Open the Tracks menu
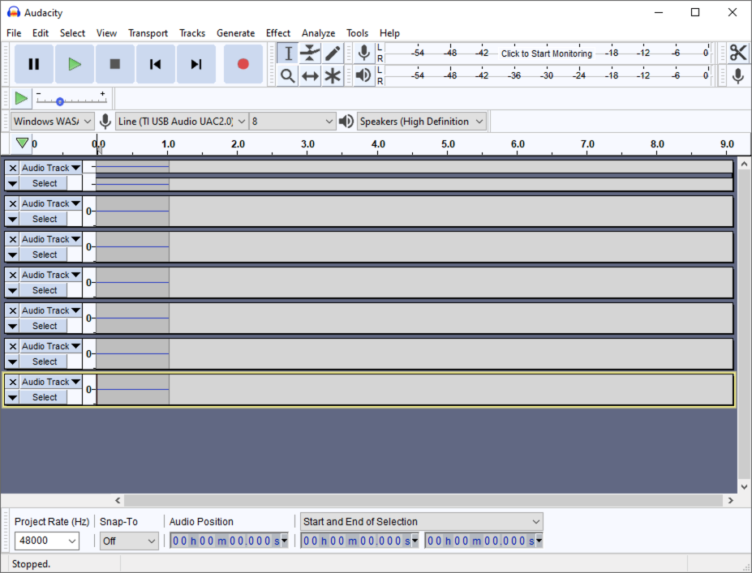The image size is (752, 573). click(x=191, y=33)
